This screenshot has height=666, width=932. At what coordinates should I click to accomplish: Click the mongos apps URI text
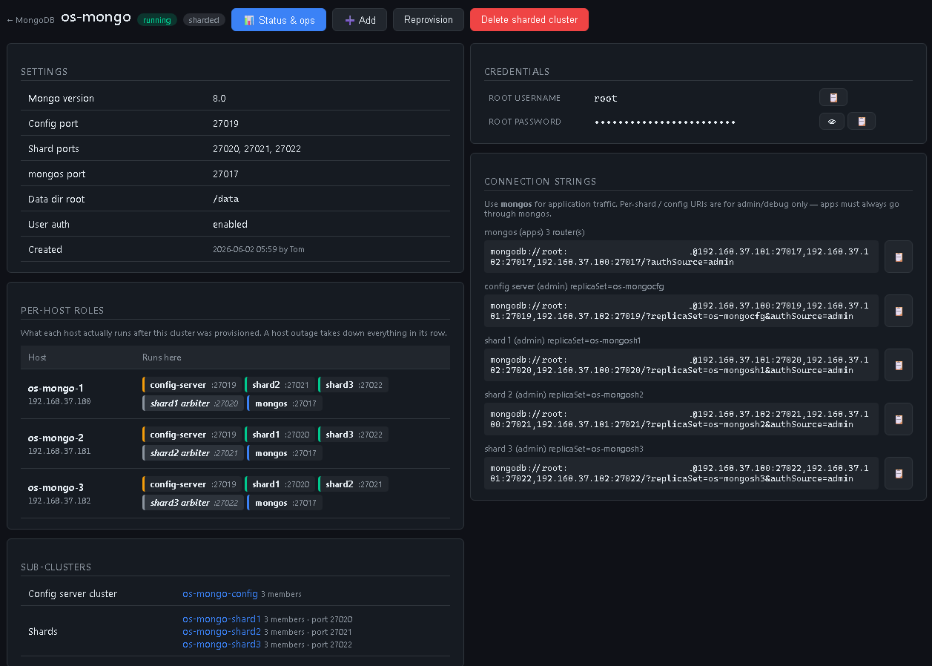pyautogui.click(x=681, y=257)
